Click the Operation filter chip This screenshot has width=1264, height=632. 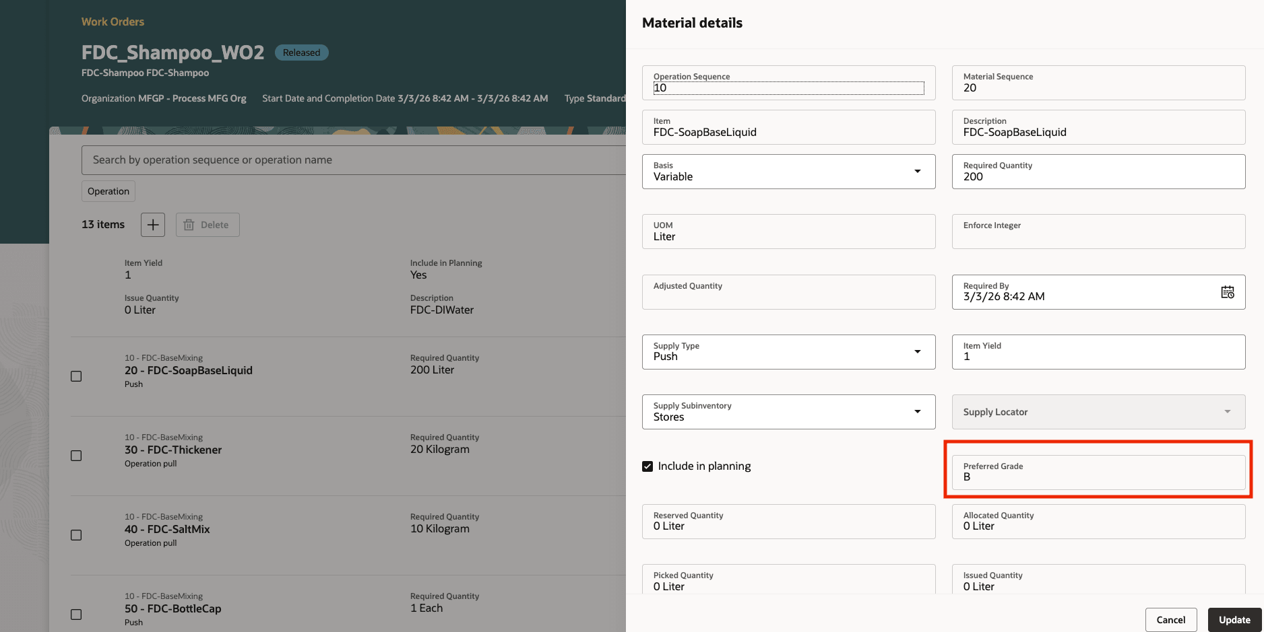click(108, 191)
